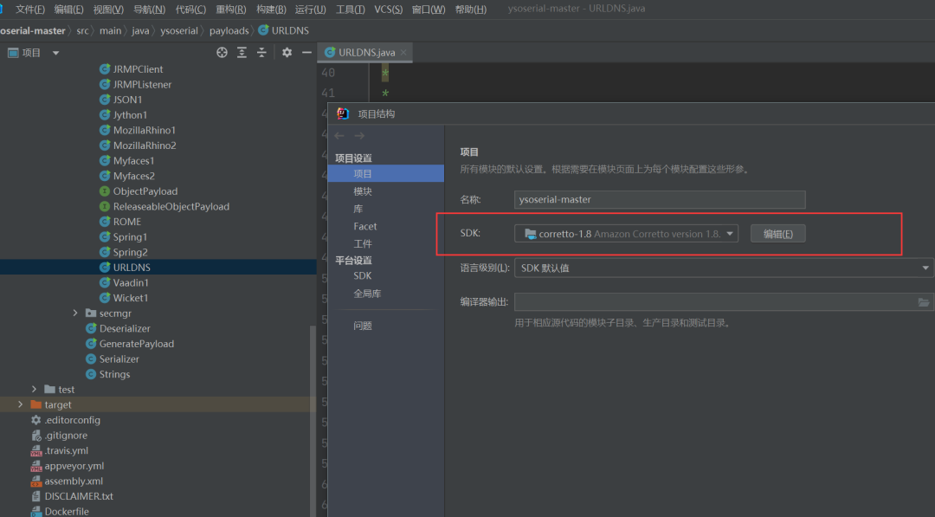The width and height of the screenshot is (935, 517).
Task: Open the language level dropdown
Action: (x=925, y=268)
